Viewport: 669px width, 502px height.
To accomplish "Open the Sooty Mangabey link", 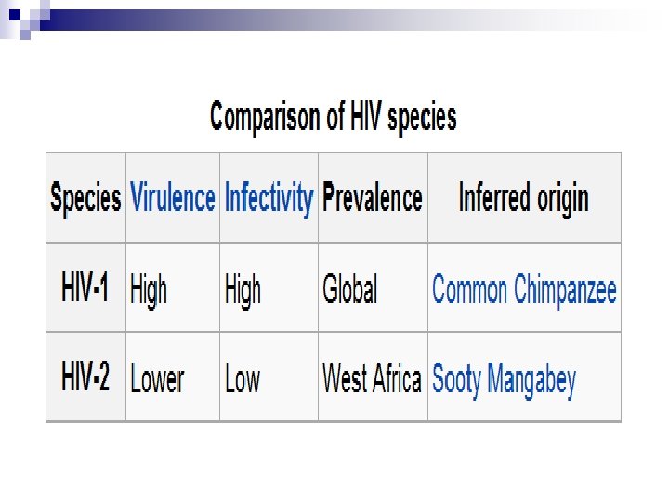I will pos(504,379).
